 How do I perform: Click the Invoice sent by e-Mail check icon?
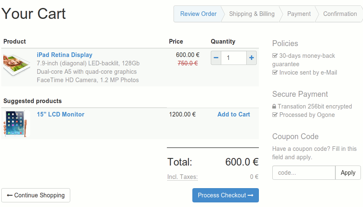coord(275,72)
